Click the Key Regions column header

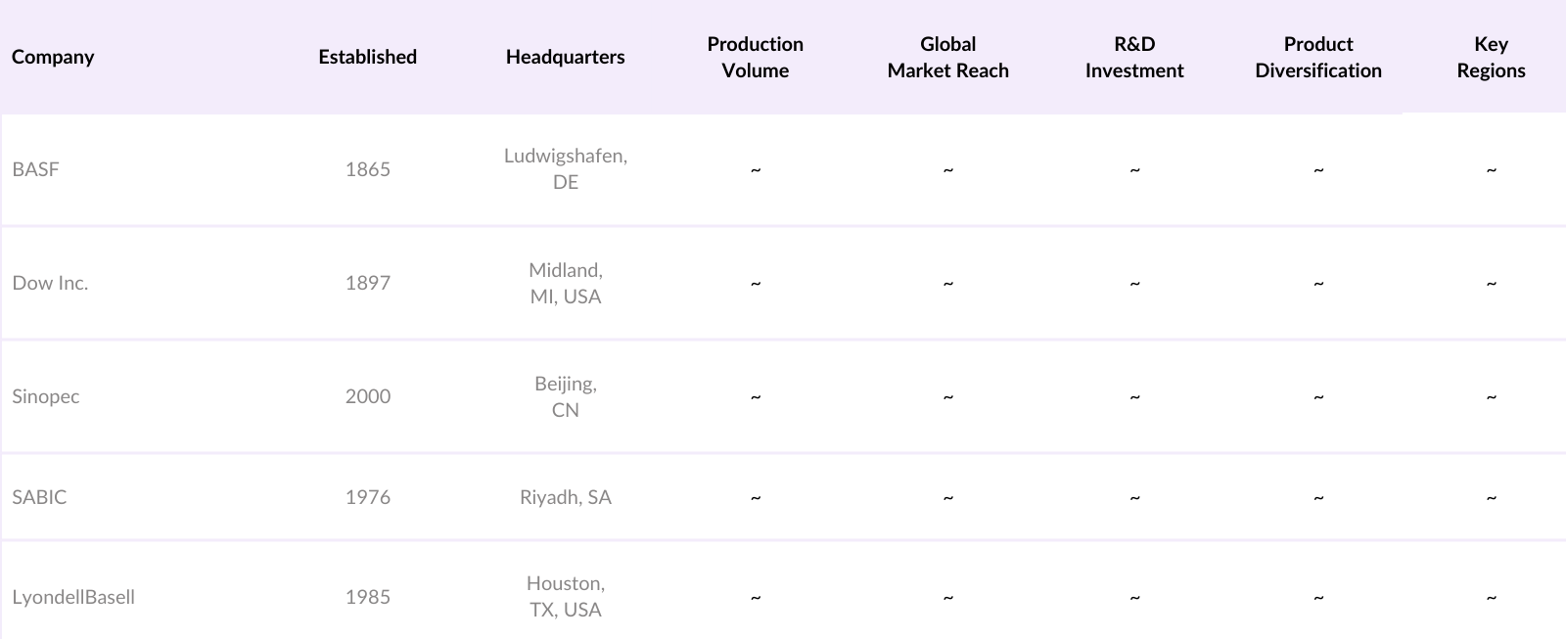point(1490,57)
